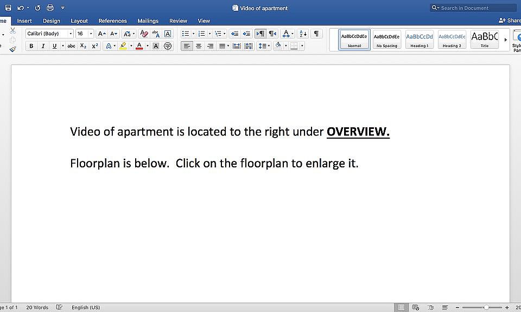Click the Borders icon

[294, 46]
